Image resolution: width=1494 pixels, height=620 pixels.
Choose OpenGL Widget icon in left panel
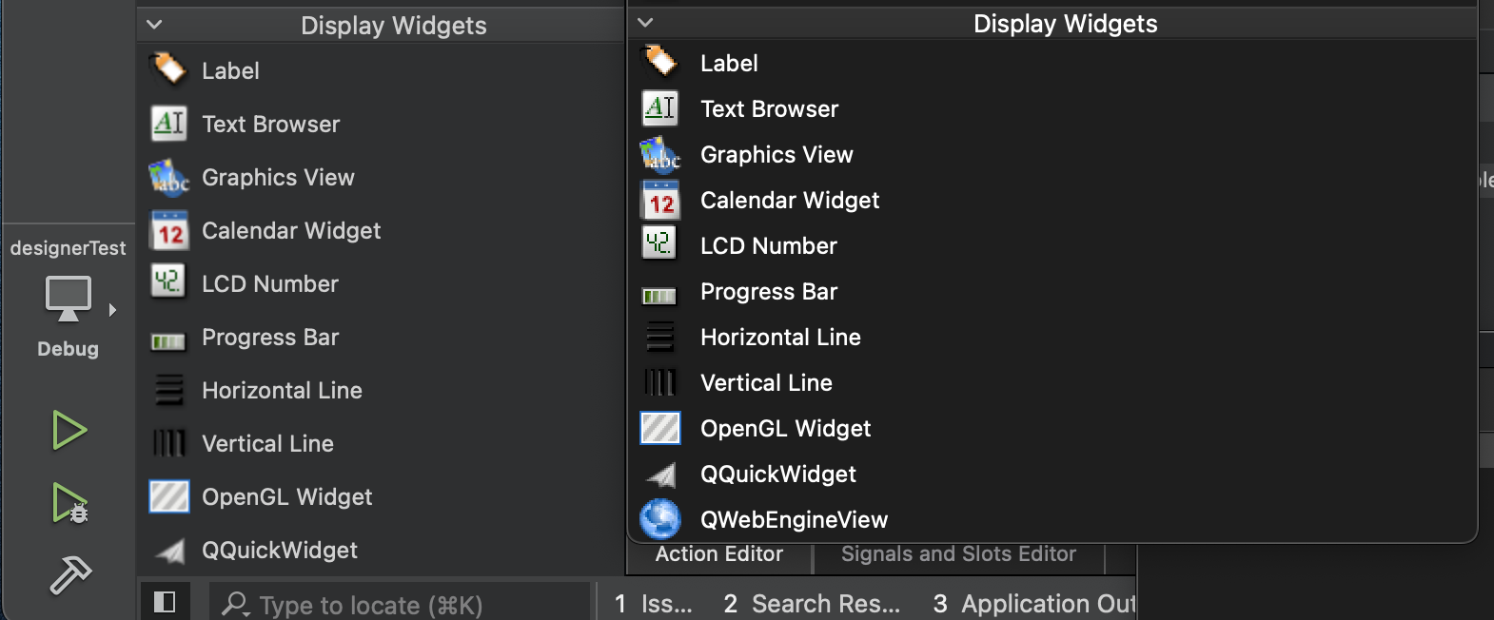[x=169, y=496]
